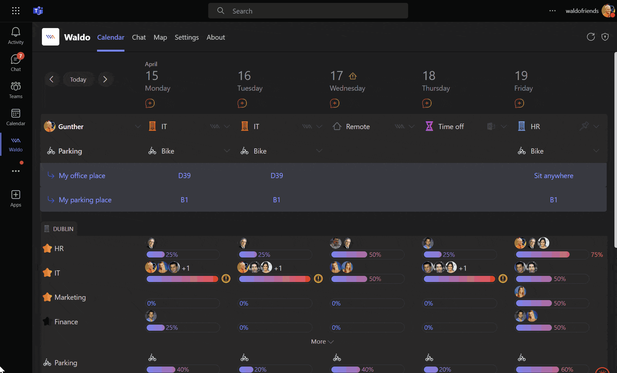Open the top bar more options ellipsis
The height and width of the screenshot is (373, 617).
point(553,11)
